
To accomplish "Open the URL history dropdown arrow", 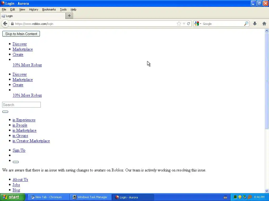I will pyautogui.click(x=184, y=24).
